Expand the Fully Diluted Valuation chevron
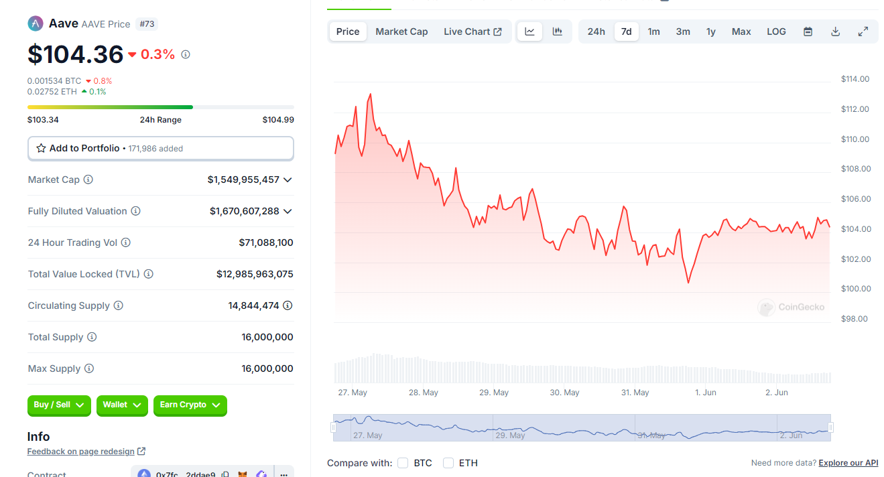This screenshot has height=477, width=884. [x=288, y=211]
